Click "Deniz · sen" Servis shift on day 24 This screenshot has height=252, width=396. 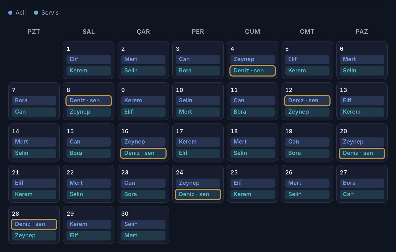point(198,194)
